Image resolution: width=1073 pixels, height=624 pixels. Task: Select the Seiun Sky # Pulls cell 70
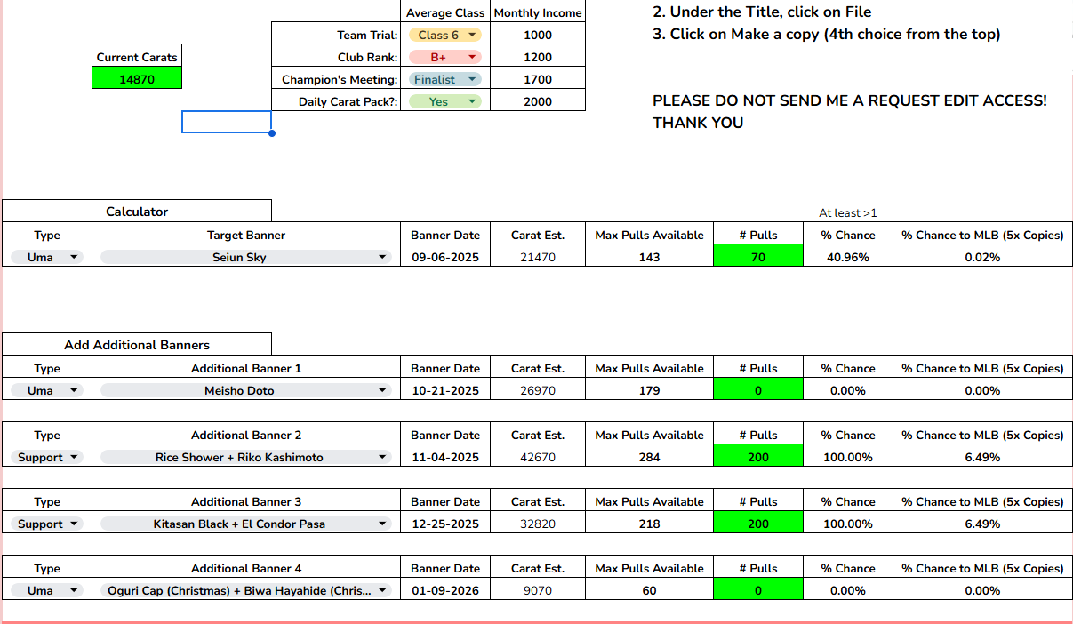pos(758,257)
